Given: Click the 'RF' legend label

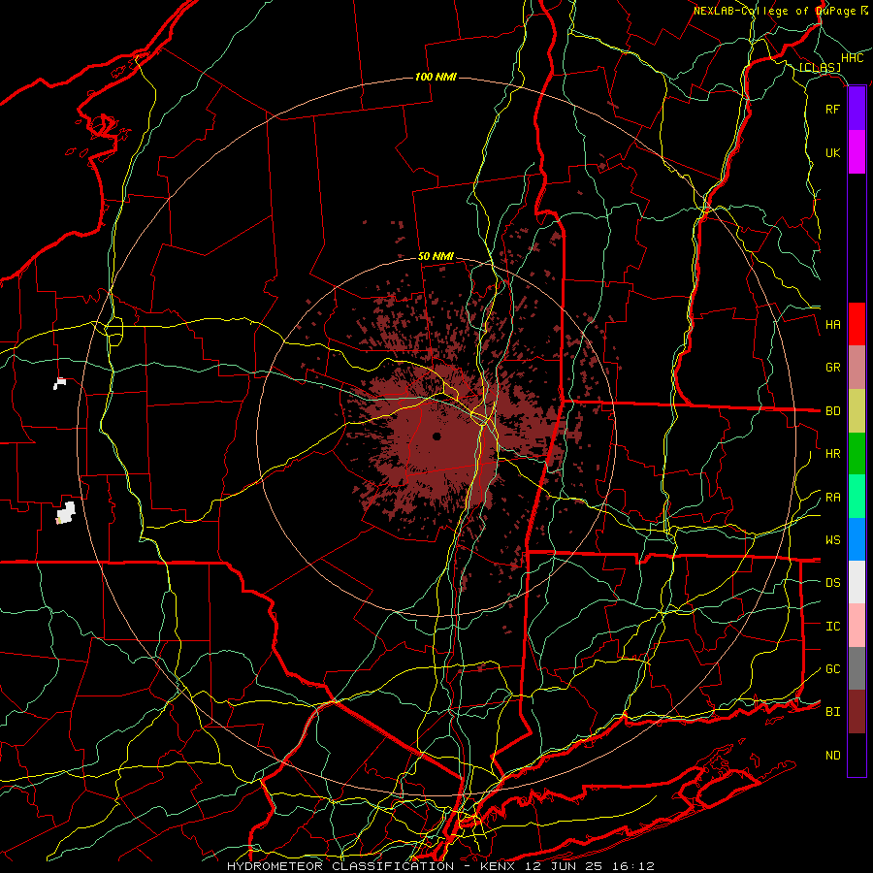Looking at the screenshot, I should (x=832, y=109).
